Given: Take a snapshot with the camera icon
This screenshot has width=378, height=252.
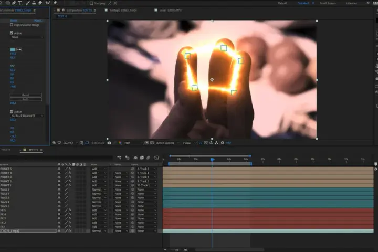Looking at the screenshot, I should [109, 143].
